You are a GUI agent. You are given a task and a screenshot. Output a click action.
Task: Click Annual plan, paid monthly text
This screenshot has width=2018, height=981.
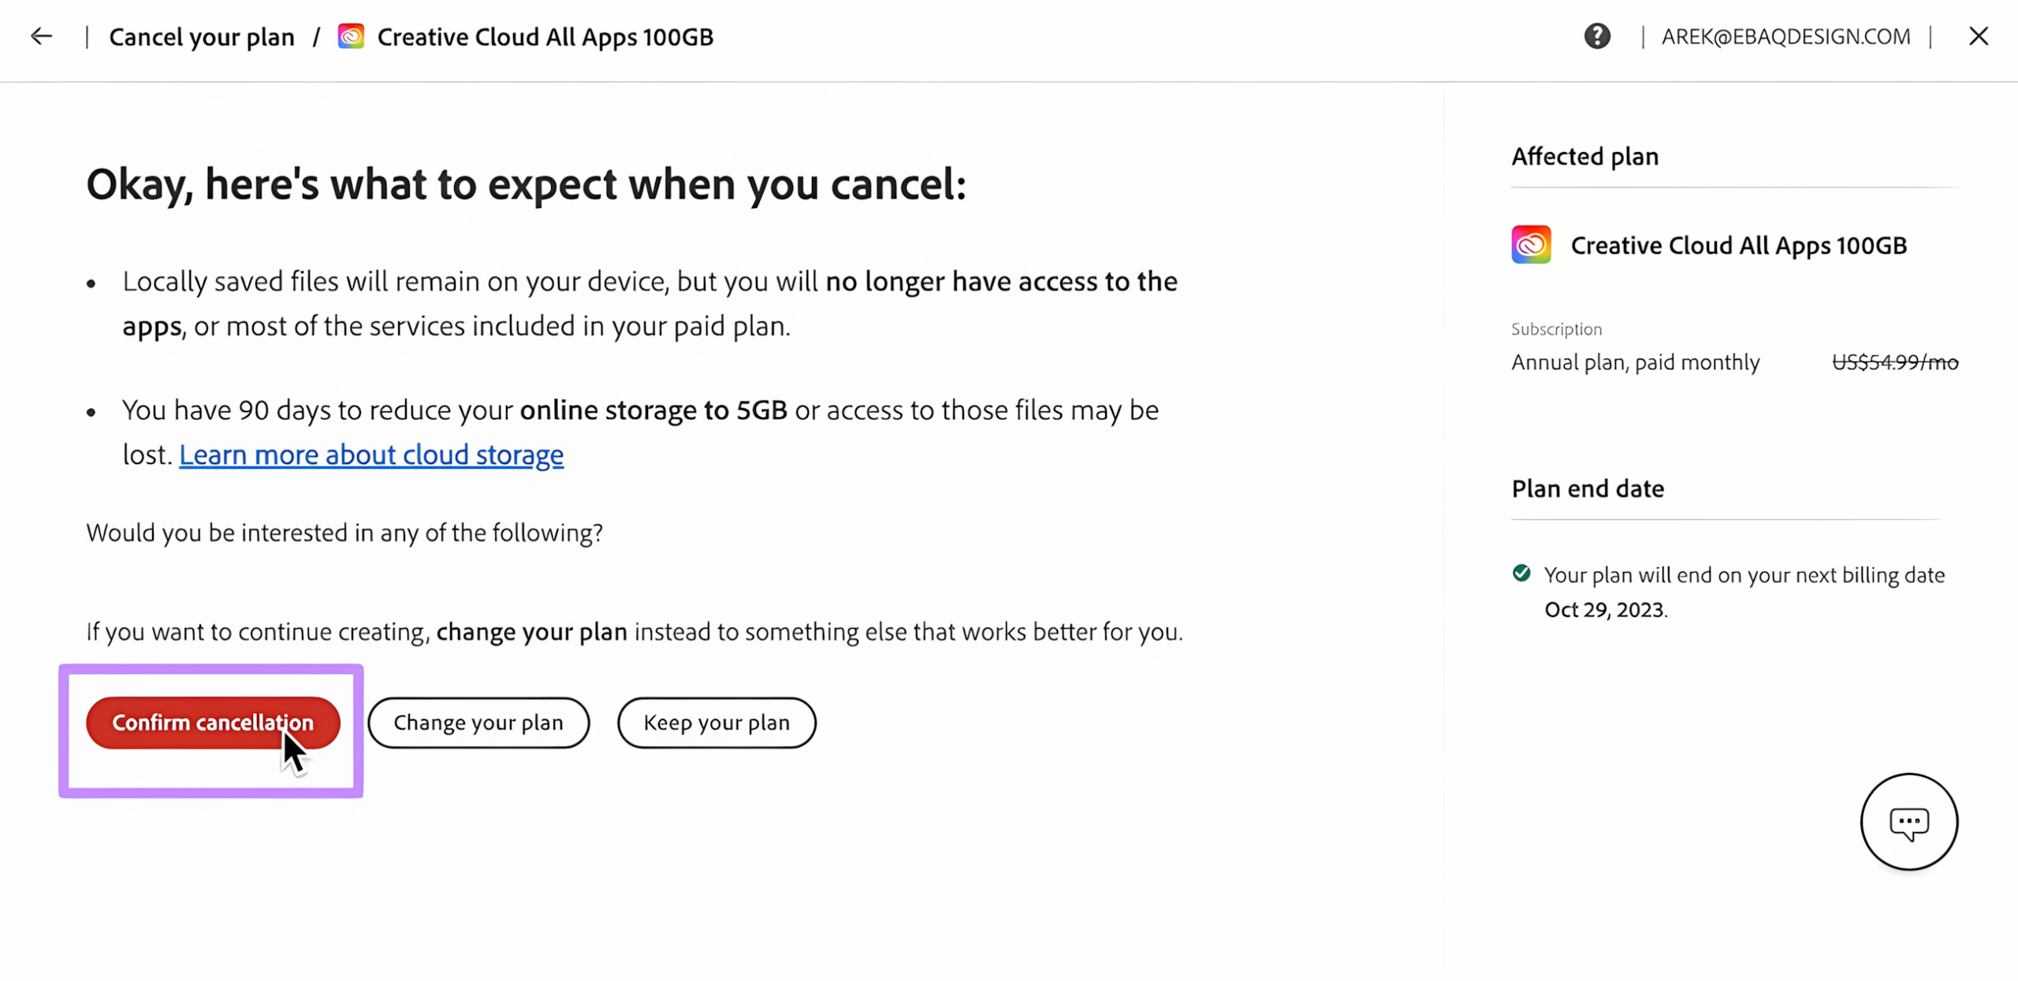tap(1635, 362)
